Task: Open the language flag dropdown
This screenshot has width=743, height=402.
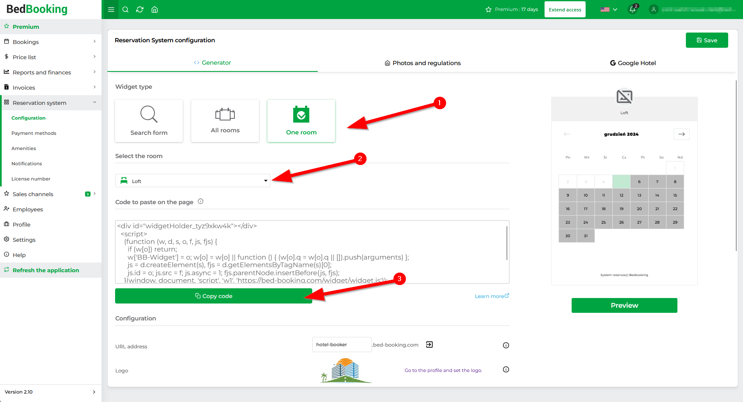Action: (608, 9)
